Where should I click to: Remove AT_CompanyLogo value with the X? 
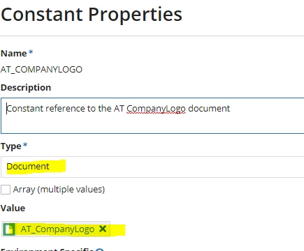coord(103,229)
